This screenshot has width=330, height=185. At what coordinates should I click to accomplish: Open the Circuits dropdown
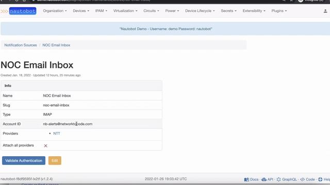coord(151,11)
